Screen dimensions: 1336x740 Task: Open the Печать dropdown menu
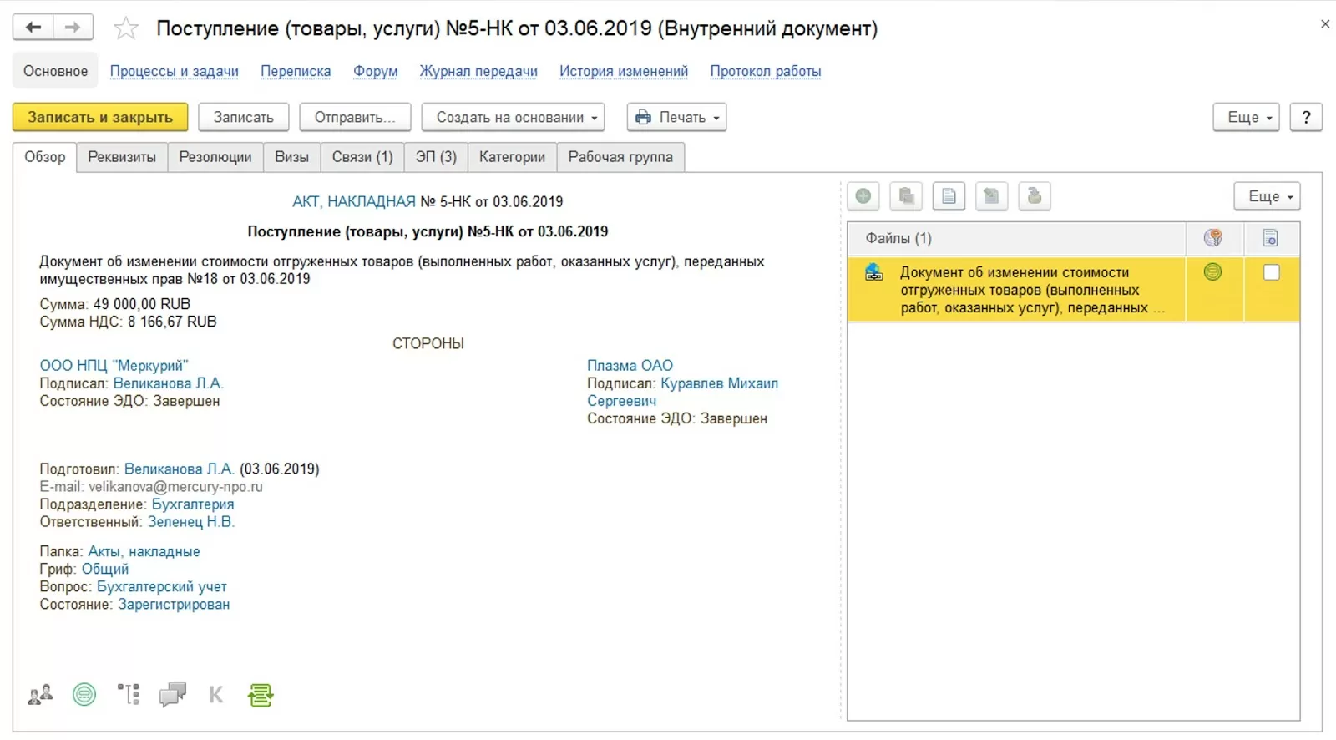point(676,117)
